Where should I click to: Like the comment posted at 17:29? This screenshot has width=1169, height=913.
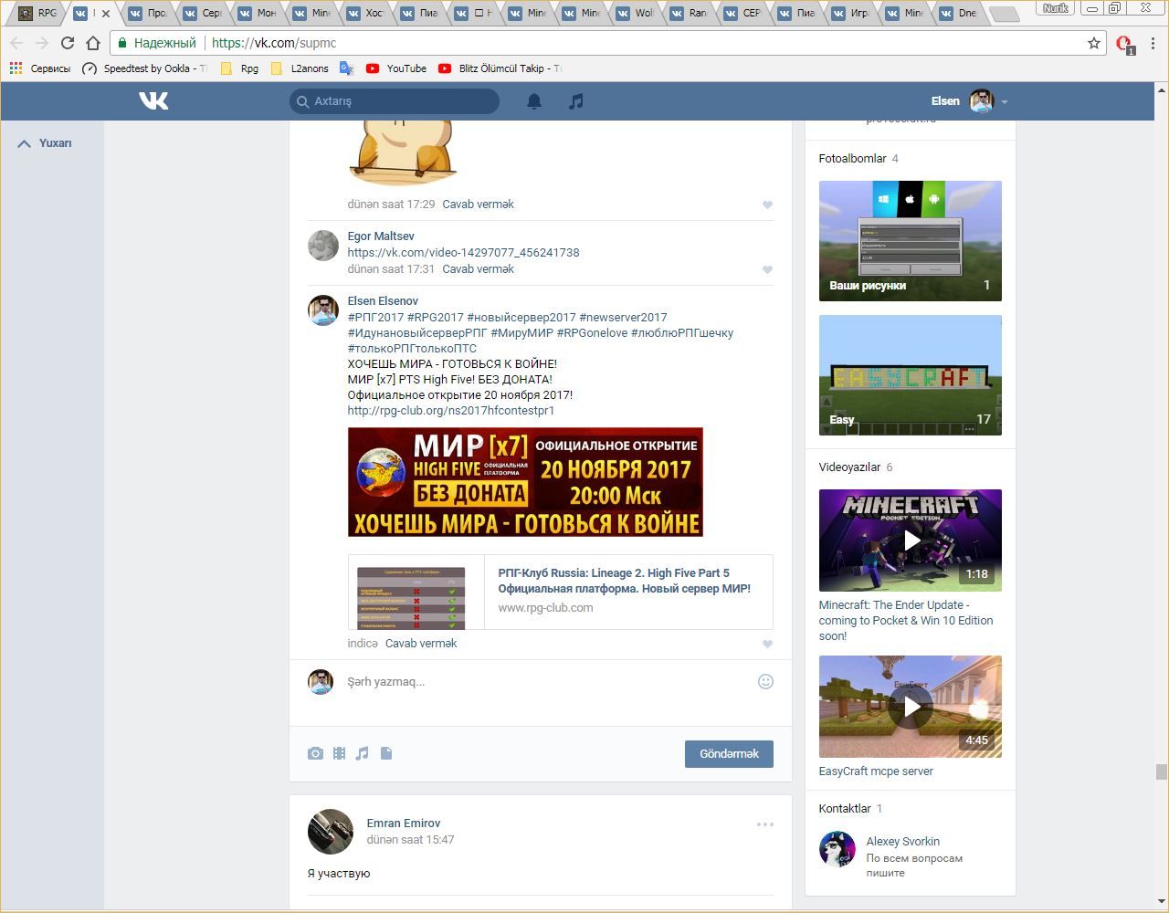(767, 205)
